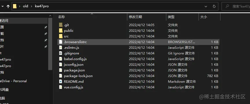Screen dimensions: 250x104
Task: Open the address bar history dropdown
Action: 206,7
